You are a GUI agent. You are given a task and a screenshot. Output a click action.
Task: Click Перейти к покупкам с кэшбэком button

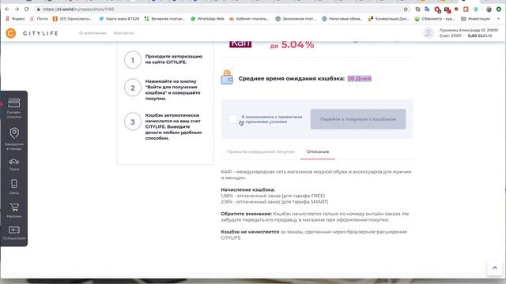[358, 119]
